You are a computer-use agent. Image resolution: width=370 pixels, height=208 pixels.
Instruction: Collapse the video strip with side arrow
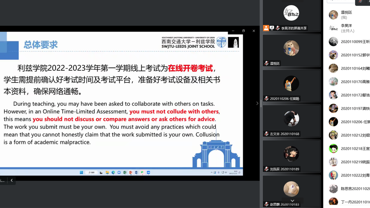257,103
